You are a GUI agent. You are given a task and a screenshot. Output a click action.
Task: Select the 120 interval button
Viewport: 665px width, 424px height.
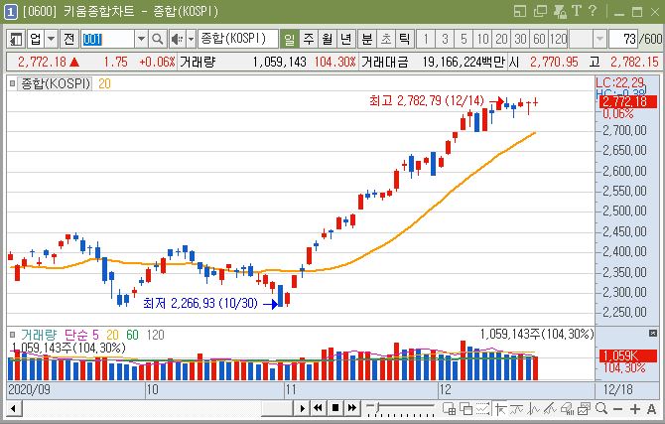coord(558,40)
